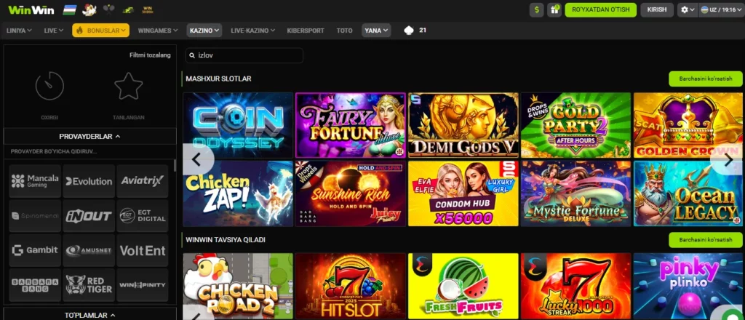The image size is (745, 320).
Task: Open the Coin Odyssey slot
Action: (x=238, y=125)
